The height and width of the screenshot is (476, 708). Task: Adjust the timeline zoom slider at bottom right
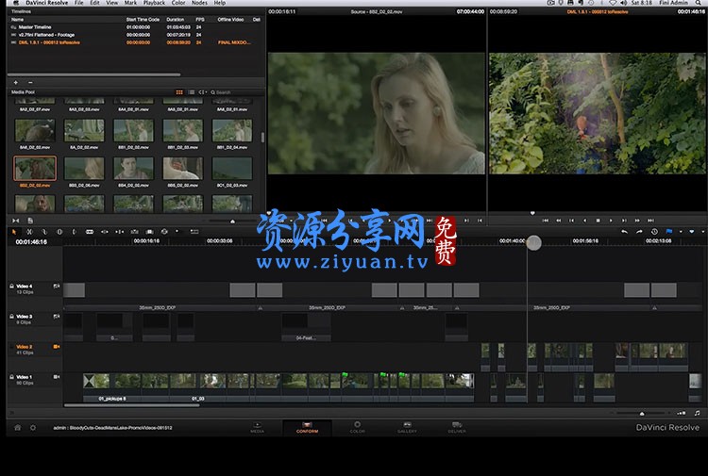[x=642, y=414]
